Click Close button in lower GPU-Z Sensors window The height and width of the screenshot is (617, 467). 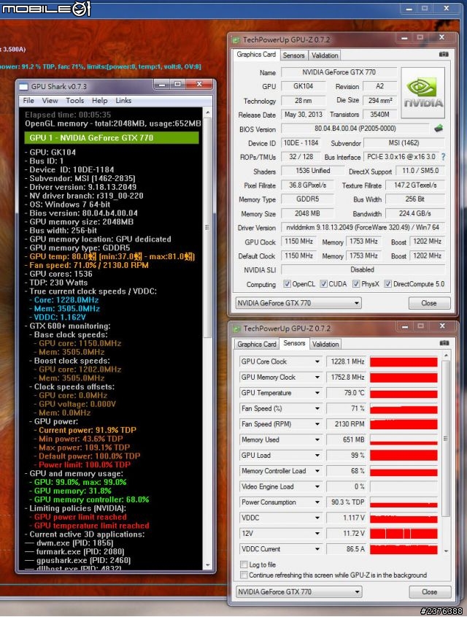(x=429, y=592)
